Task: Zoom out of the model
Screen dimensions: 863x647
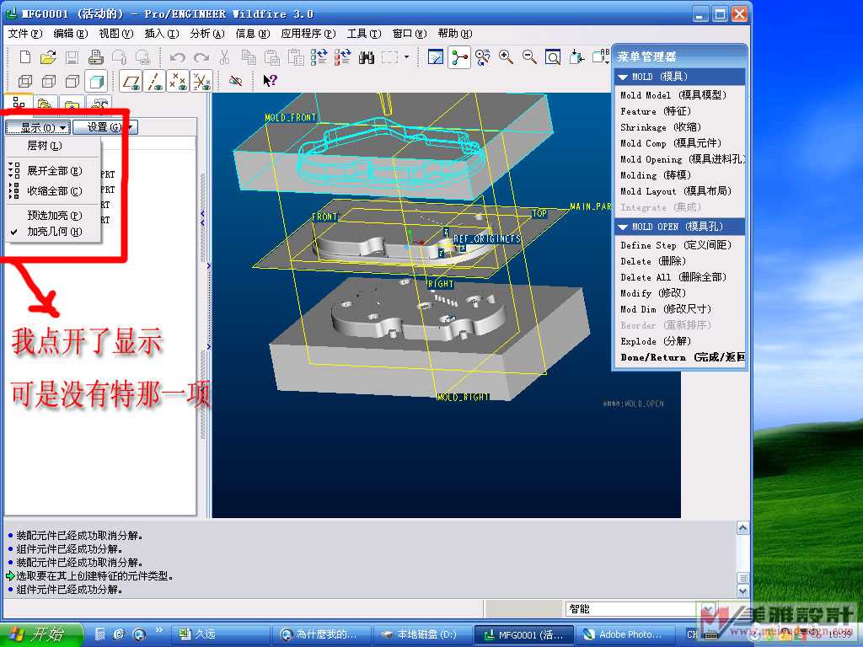Action: point(529,57)
